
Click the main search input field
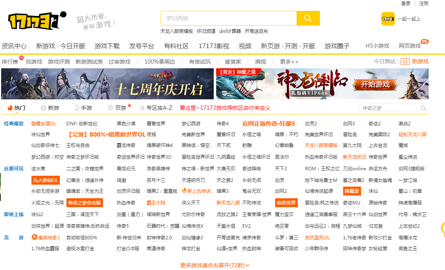click(x=229, y=18)
